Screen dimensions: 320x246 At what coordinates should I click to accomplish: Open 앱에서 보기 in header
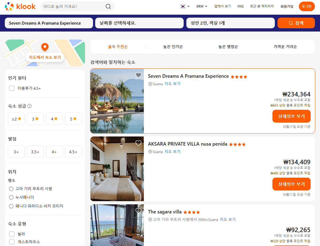[222, 6]
